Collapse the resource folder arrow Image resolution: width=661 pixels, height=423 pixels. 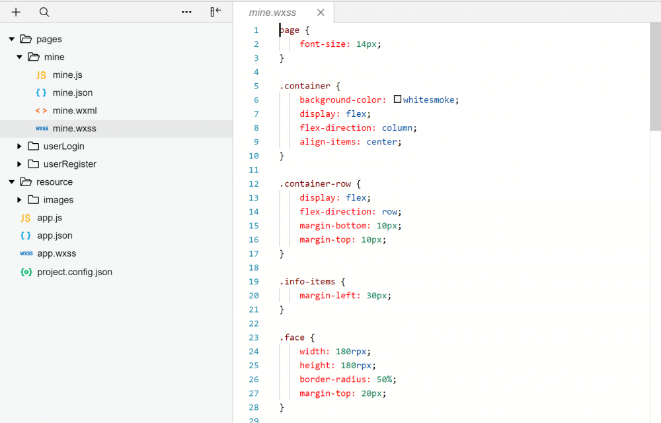[11, 182]
